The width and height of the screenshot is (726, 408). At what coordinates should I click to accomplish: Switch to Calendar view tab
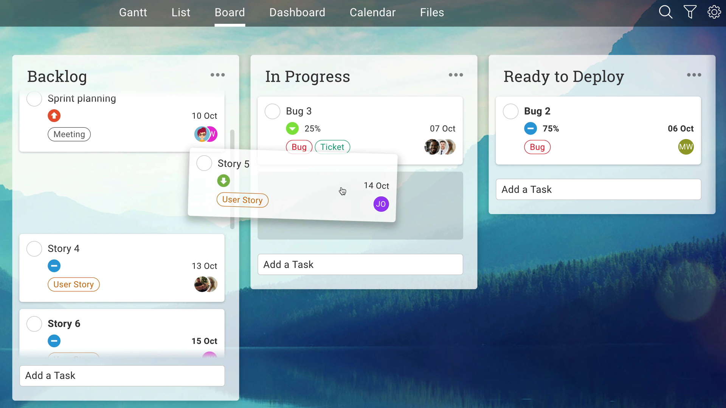pos(373,12)
